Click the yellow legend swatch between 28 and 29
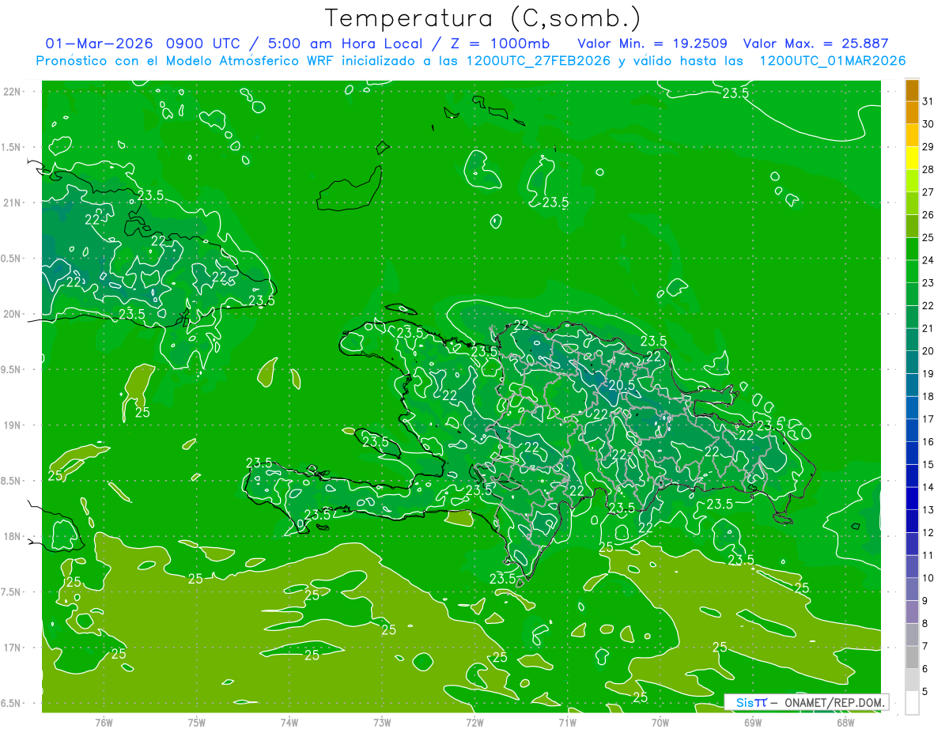This screenshot has height=733, width=949. (912, 158)
